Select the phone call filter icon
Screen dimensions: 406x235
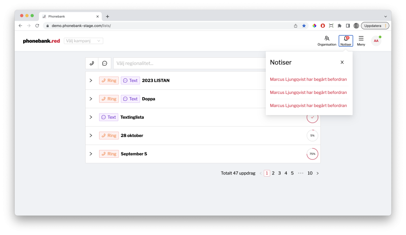(x=92, y=63)
